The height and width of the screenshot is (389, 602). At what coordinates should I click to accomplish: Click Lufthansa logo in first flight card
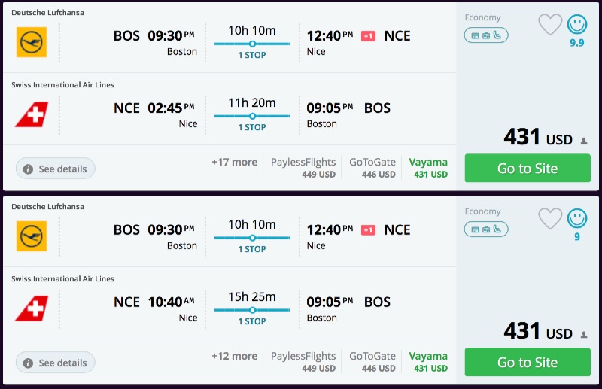coord(32,42)
